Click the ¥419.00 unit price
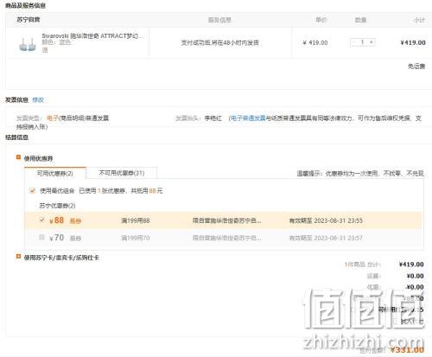The height and width of the screenshot is (357, 432). 315,42
